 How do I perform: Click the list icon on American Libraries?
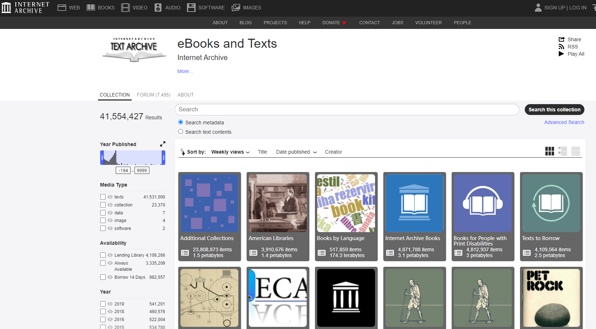pyautogui.click(x=253, y=253)
